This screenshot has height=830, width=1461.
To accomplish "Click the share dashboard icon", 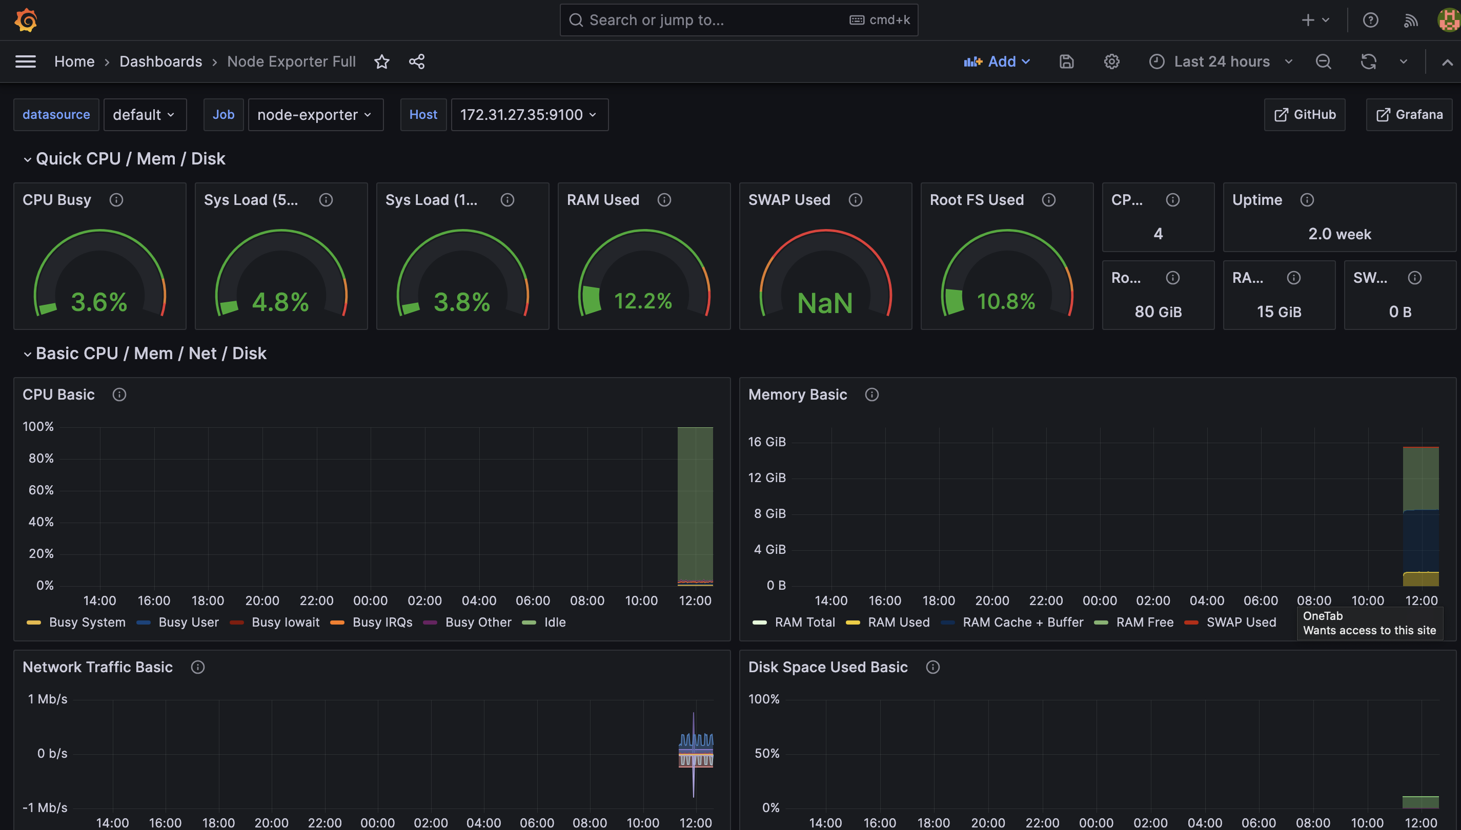I will click(x=417, y=61).
